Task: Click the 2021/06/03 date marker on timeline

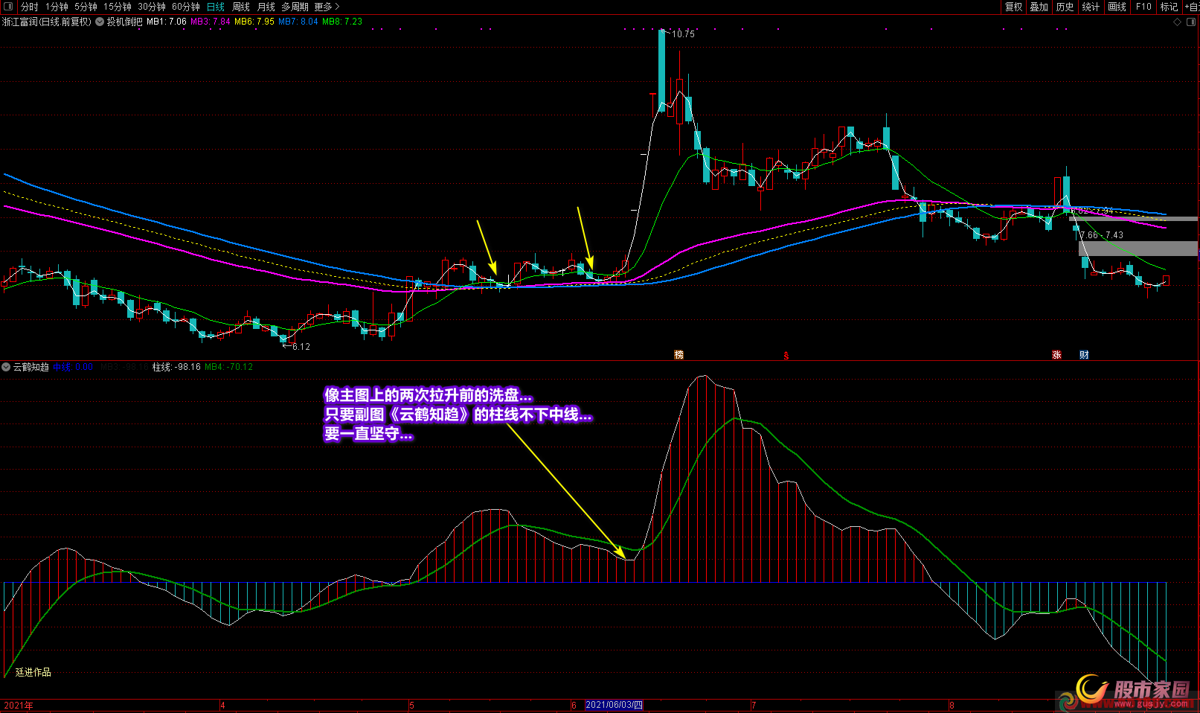Action: pyautogui.click(x=614, y=705)
